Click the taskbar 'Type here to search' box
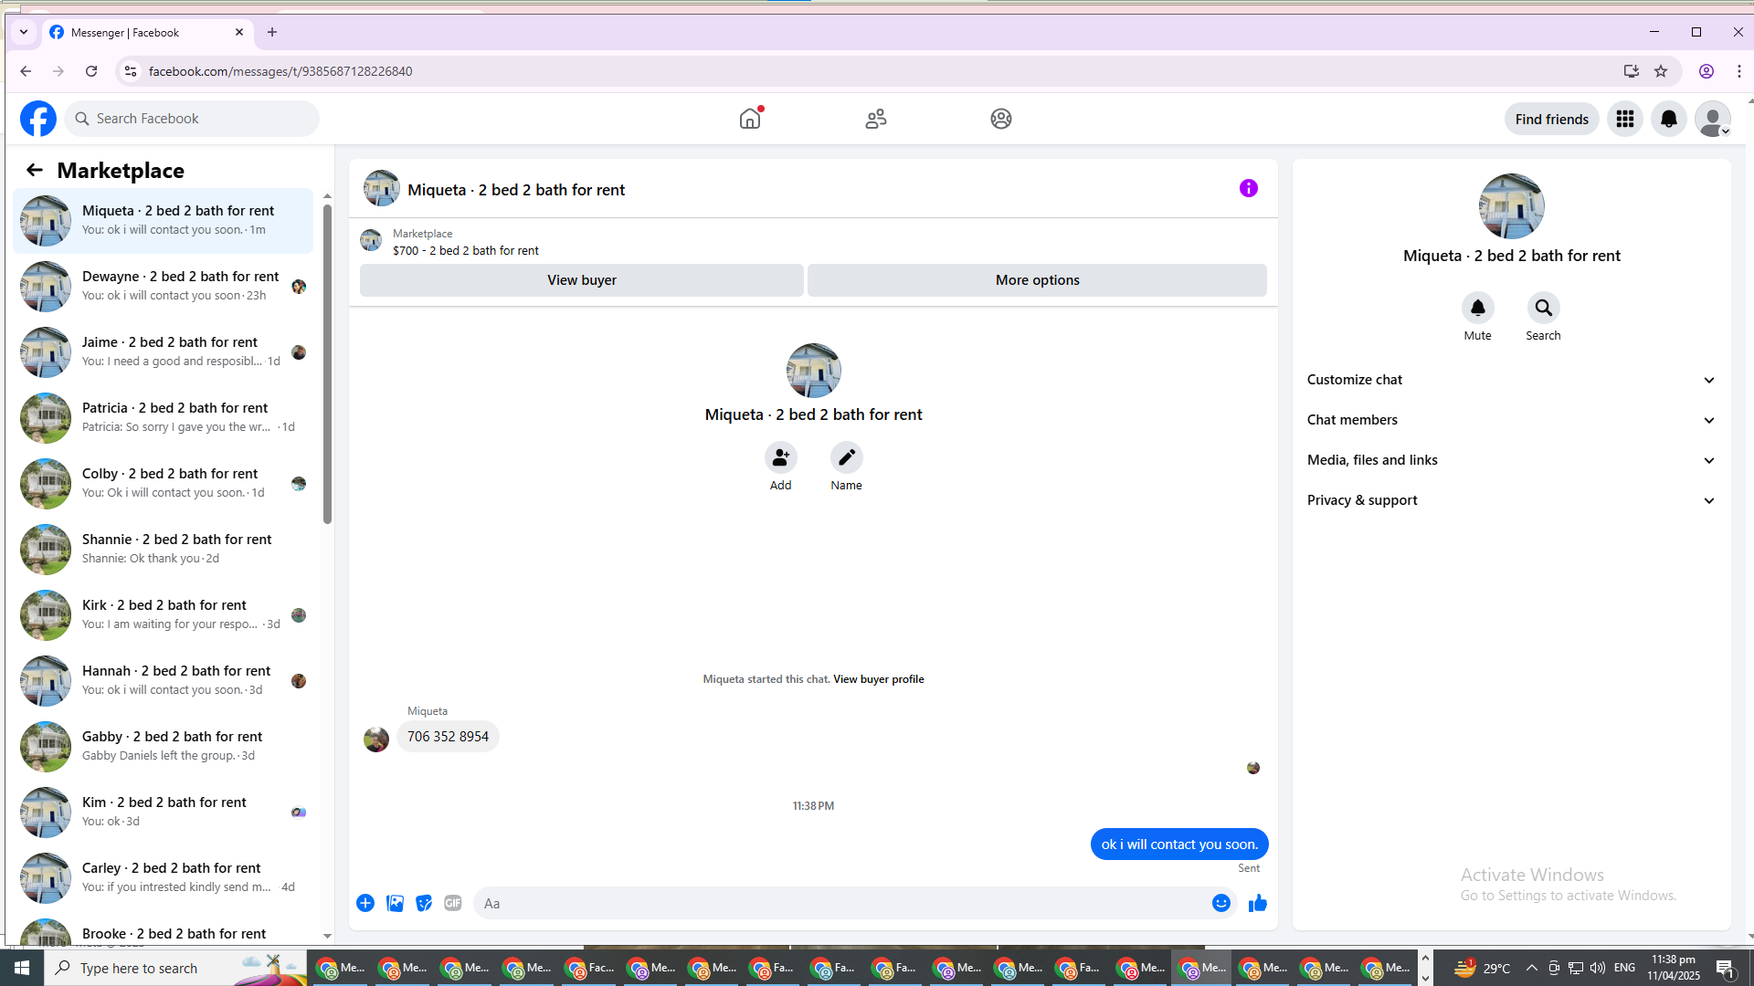Screen dimensions: 1754x986 (x=175, y=968)
